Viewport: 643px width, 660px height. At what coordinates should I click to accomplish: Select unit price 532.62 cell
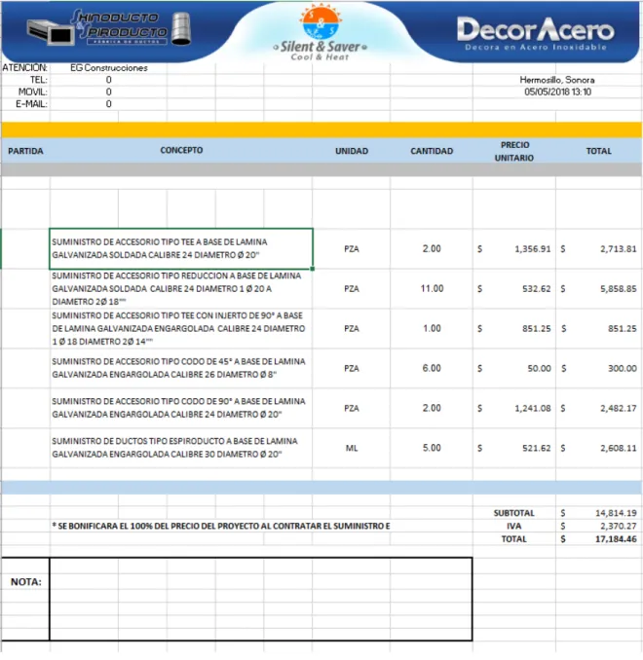(x=514, y=289)
